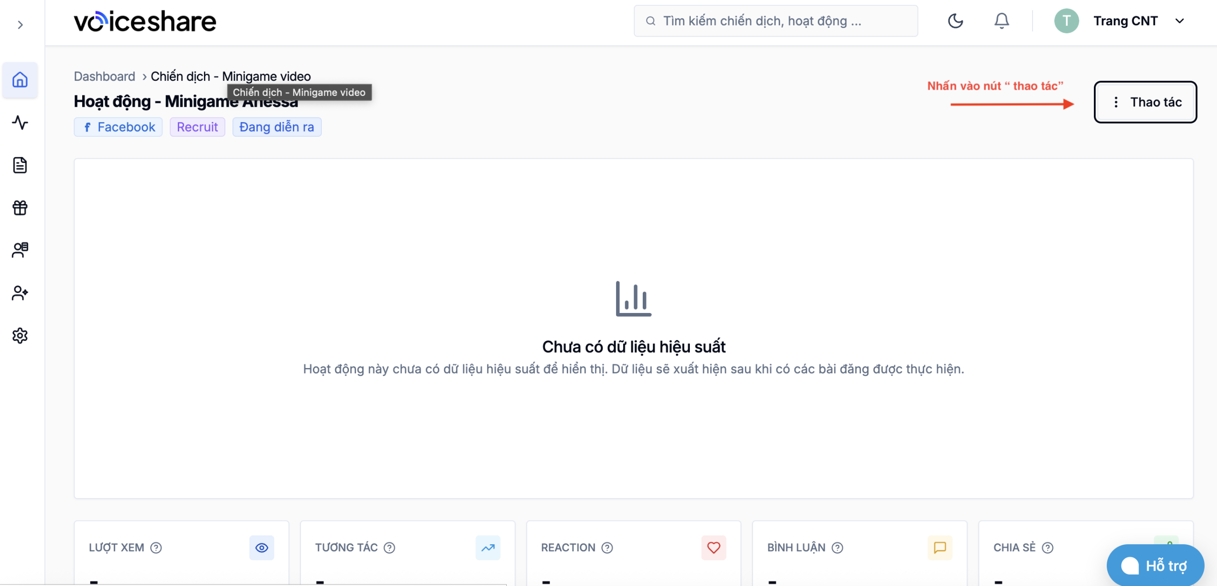Click the trend arrow icon on TƯƠNG TÁC card
This screenshot has height=586, width=1217.
[488, 548]
